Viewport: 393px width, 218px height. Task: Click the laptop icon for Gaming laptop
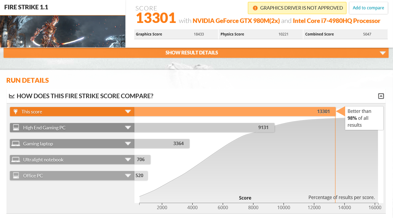click(x=16, y=144)
